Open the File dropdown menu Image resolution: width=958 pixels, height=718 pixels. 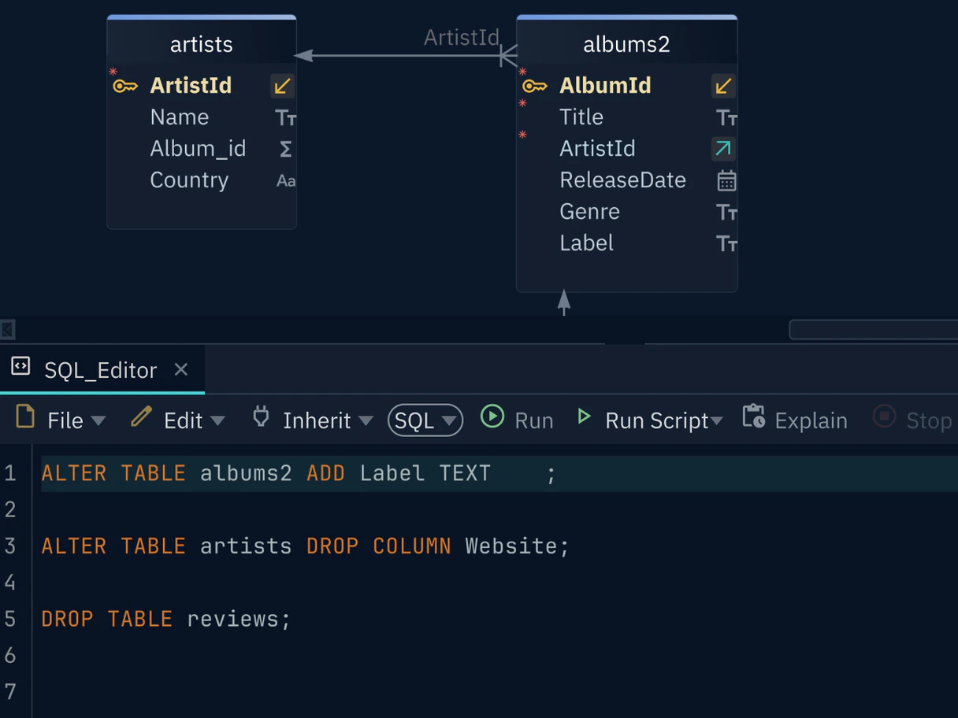click(98, 421)
